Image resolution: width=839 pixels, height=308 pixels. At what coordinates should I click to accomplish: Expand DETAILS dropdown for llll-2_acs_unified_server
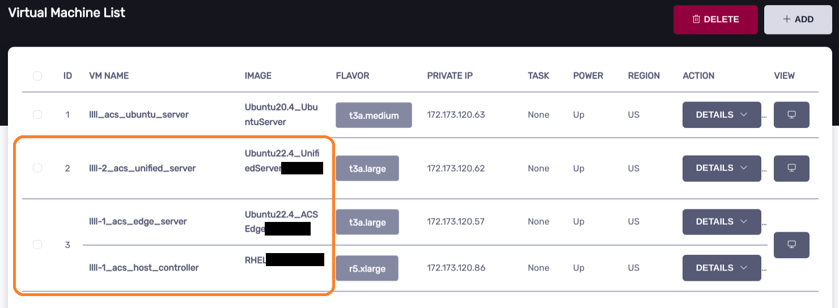pyautogui.click(x=721, y=168)
